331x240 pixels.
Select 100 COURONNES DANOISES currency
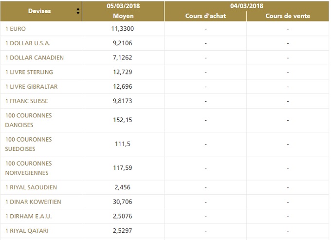click(28, 120)
